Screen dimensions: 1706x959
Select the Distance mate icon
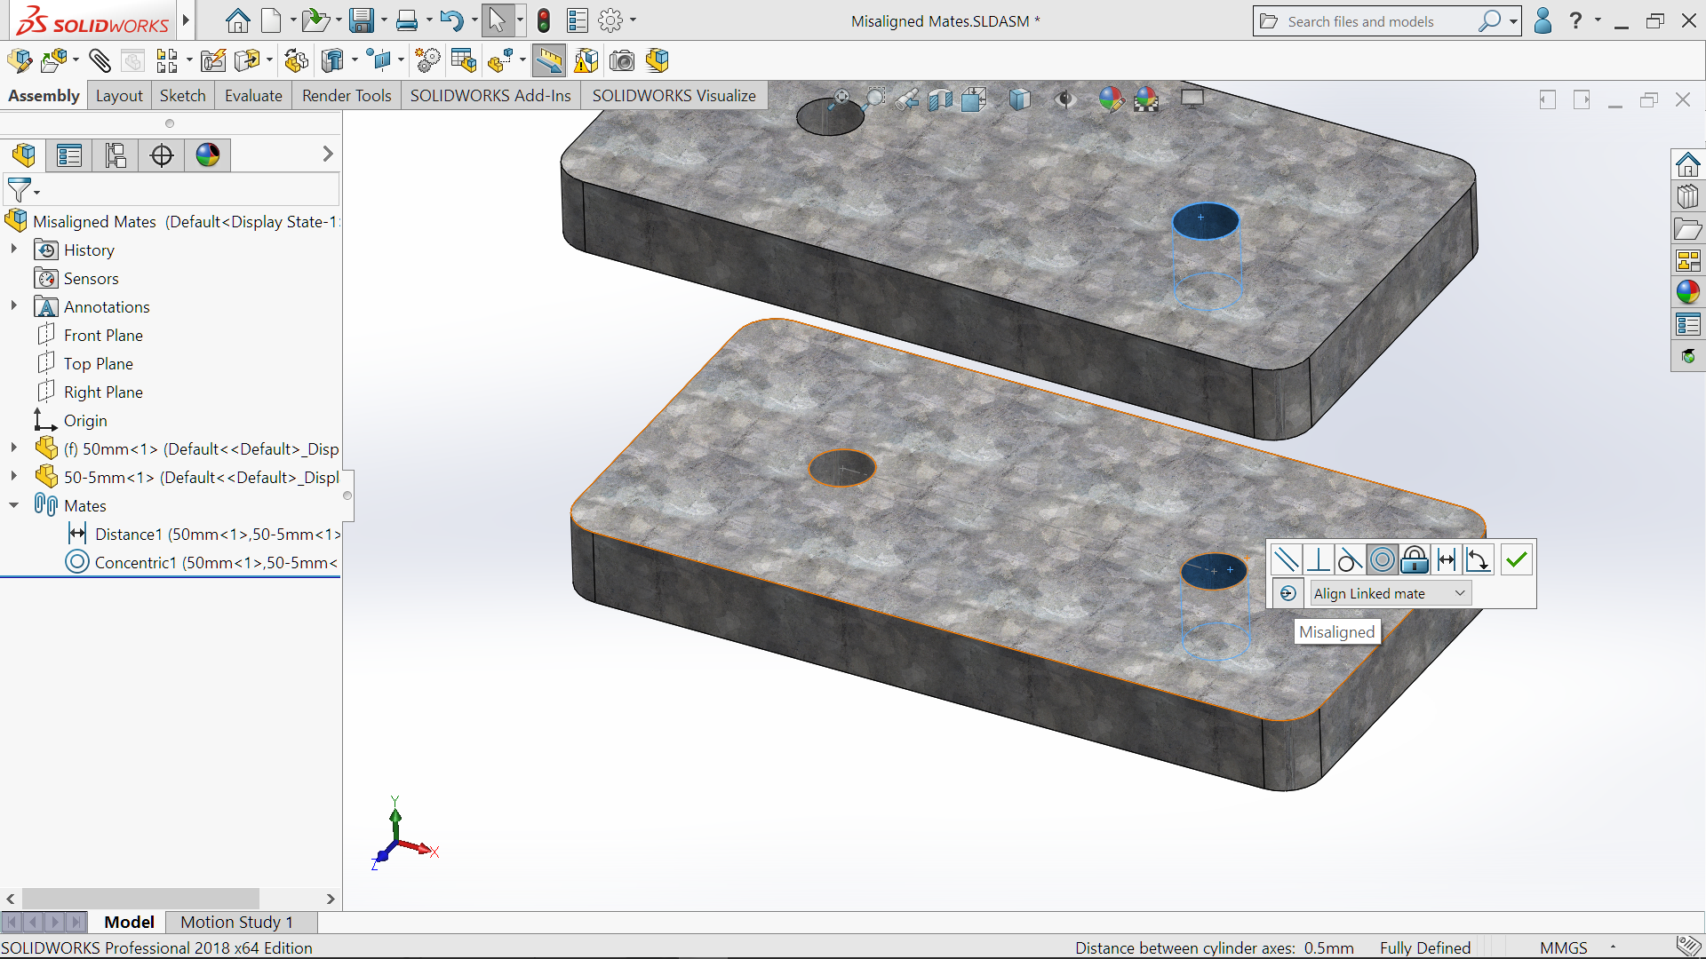(1447, 559)
